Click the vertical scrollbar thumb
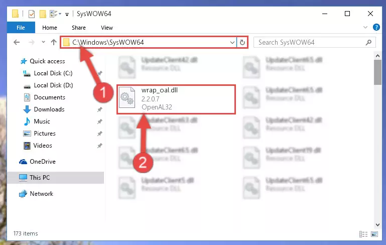 (377, 72)
